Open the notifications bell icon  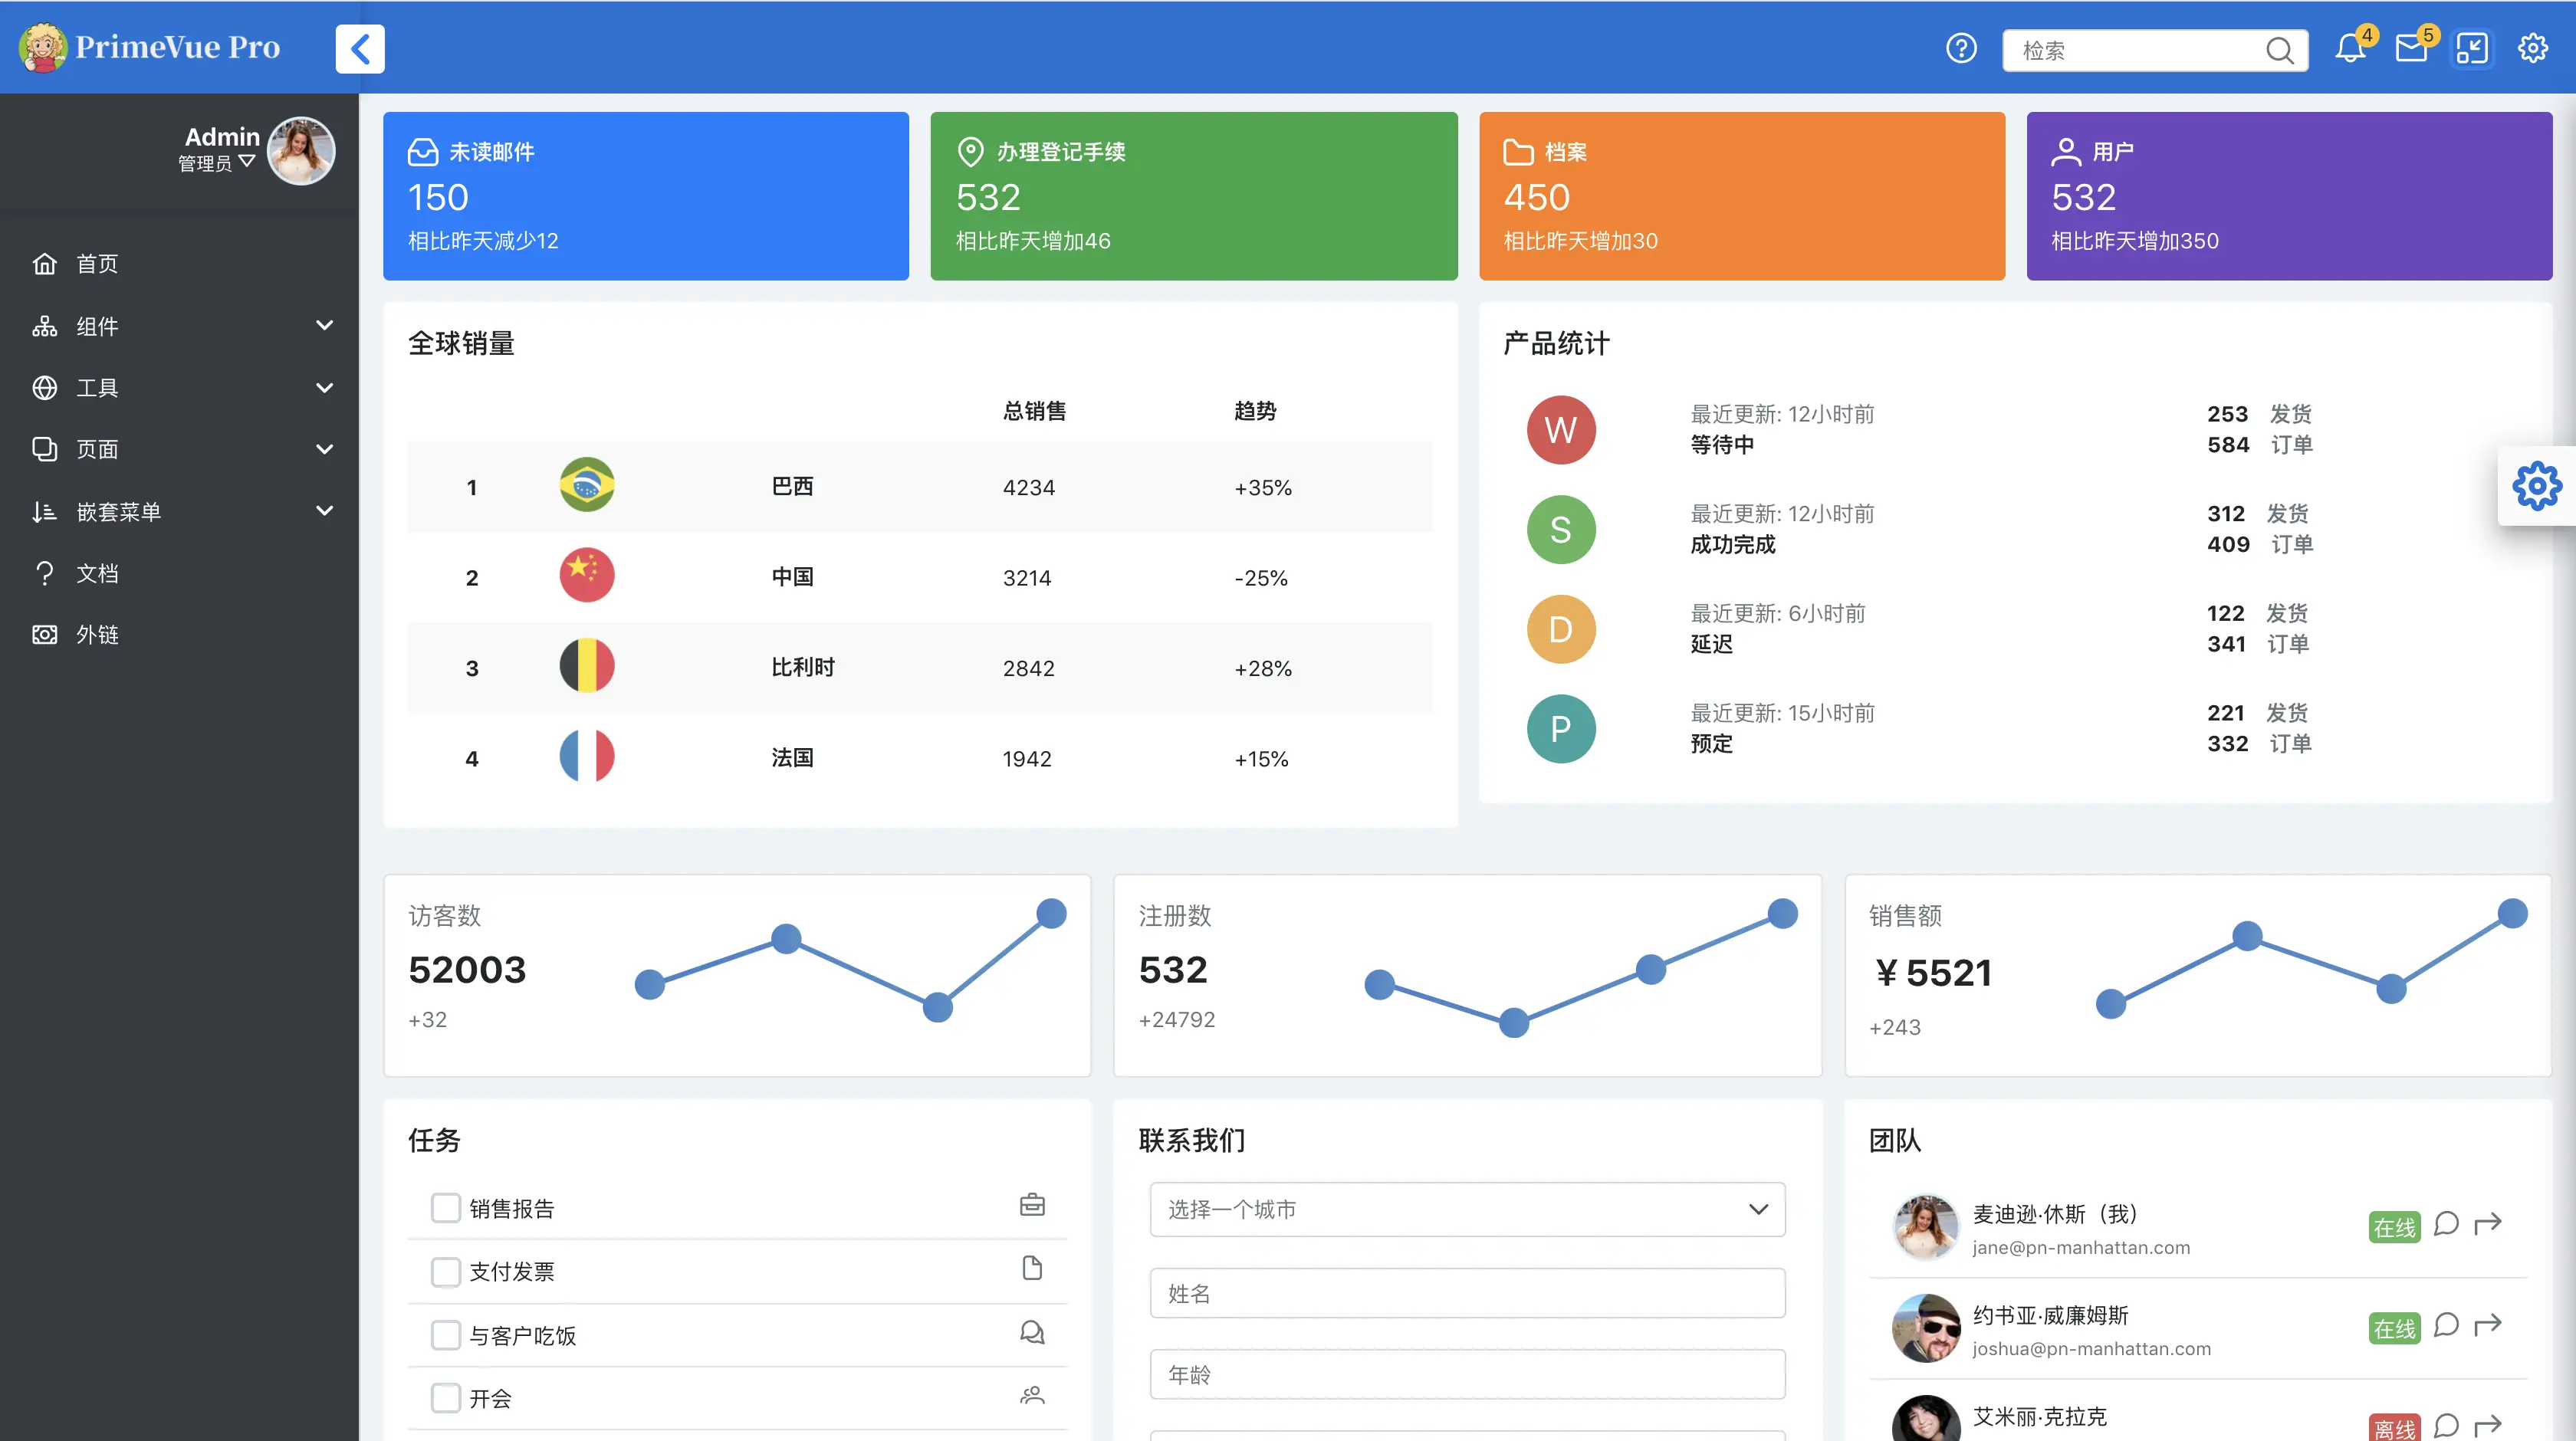[x=2349, y=48]
